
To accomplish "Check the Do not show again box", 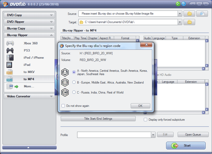I will [x=63, y=106].
